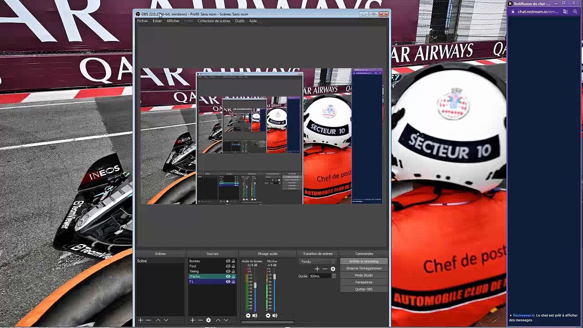Viewport: 583px width, 328px height.
Task: Move the scene down in the Scènes list
Action: [x=166, y=320]
